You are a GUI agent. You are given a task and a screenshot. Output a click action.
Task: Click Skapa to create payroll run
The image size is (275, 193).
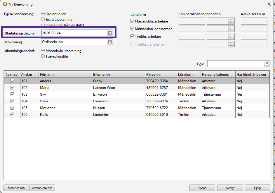click(202, 188)
